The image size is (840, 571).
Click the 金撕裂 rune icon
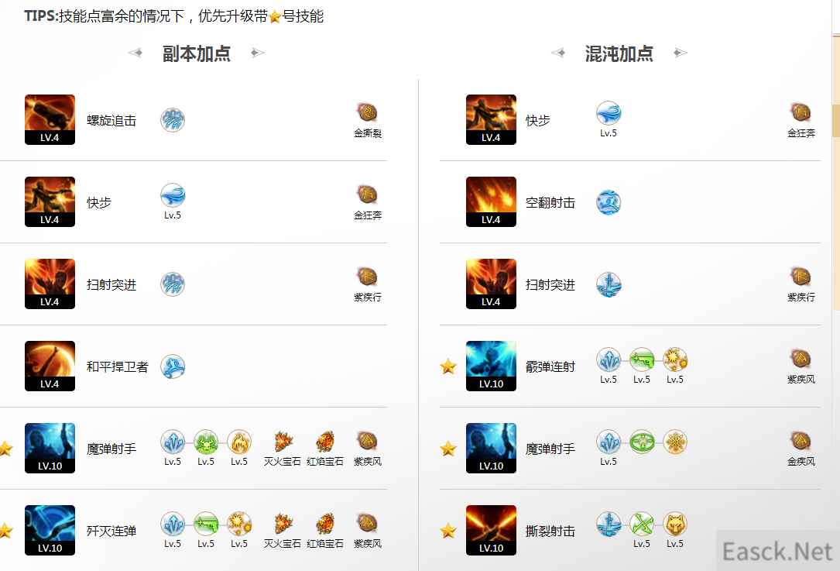coord(368,112)
